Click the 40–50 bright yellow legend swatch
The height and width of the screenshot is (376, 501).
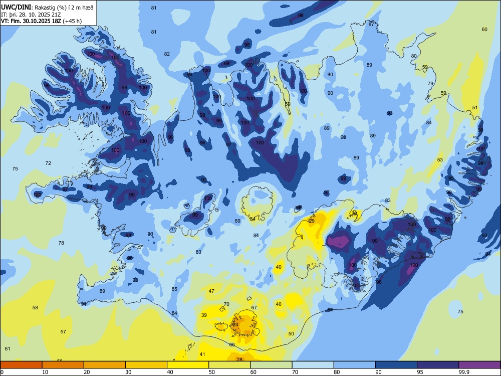[188, 365]
